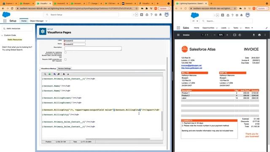The image size is (270, 152).
Task: Open the Object Manager tab
Action: pyautogui.click(x=37, y=21)
